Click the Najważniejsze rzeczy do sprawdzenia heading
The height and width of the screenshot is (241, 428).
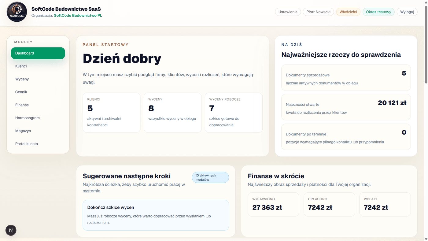(x=341, y=55)
